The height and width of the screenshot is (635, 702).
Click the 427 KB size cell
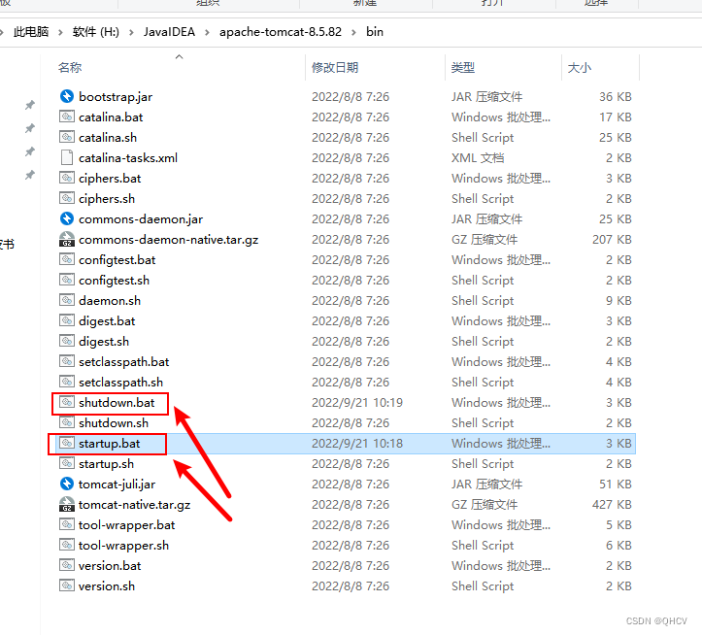tap(612, 505)
